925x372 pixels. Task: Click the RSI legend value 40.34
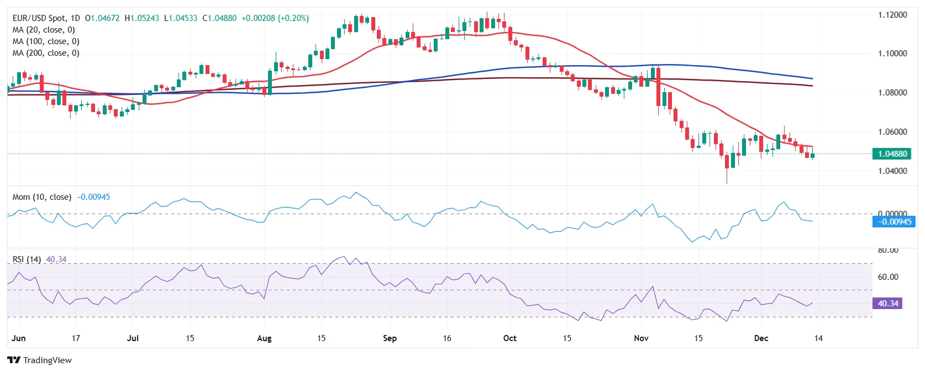tap(56, 259)
